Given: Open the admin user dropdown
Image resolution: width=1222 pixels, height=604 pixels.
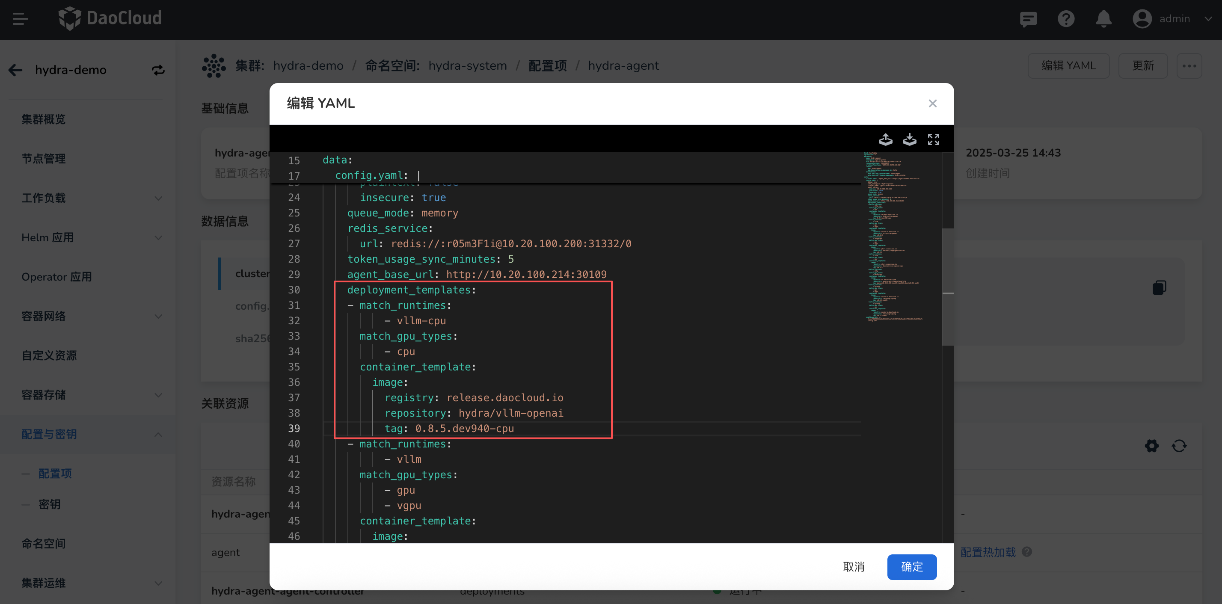Looking at the screenshot, I should [1174, 19].
